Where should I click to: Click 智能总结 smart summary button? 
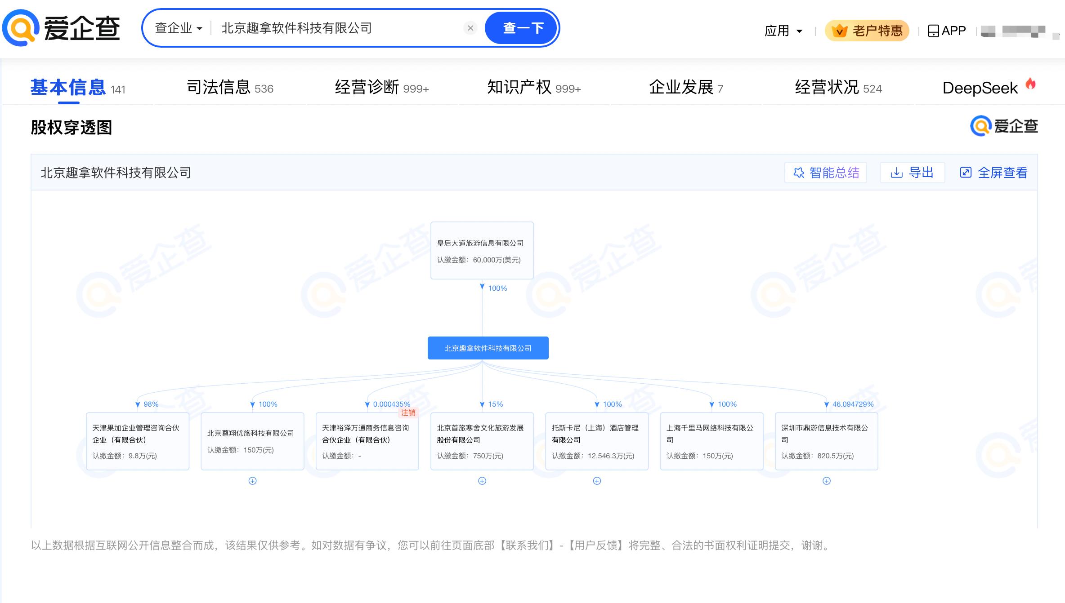coord(826,173)
